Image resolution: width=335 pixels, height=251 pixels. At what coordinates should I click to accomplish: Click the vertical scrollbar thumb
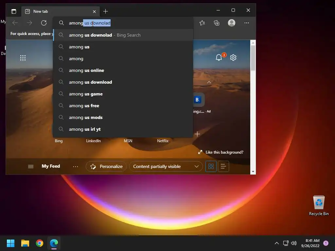point(253,58)
